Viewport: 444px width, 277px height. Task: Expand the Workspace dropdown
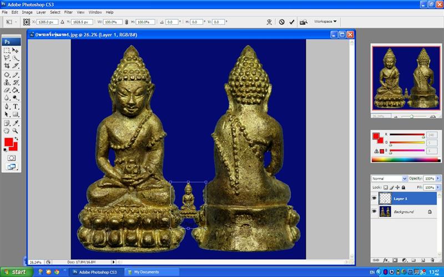point(325,22)
